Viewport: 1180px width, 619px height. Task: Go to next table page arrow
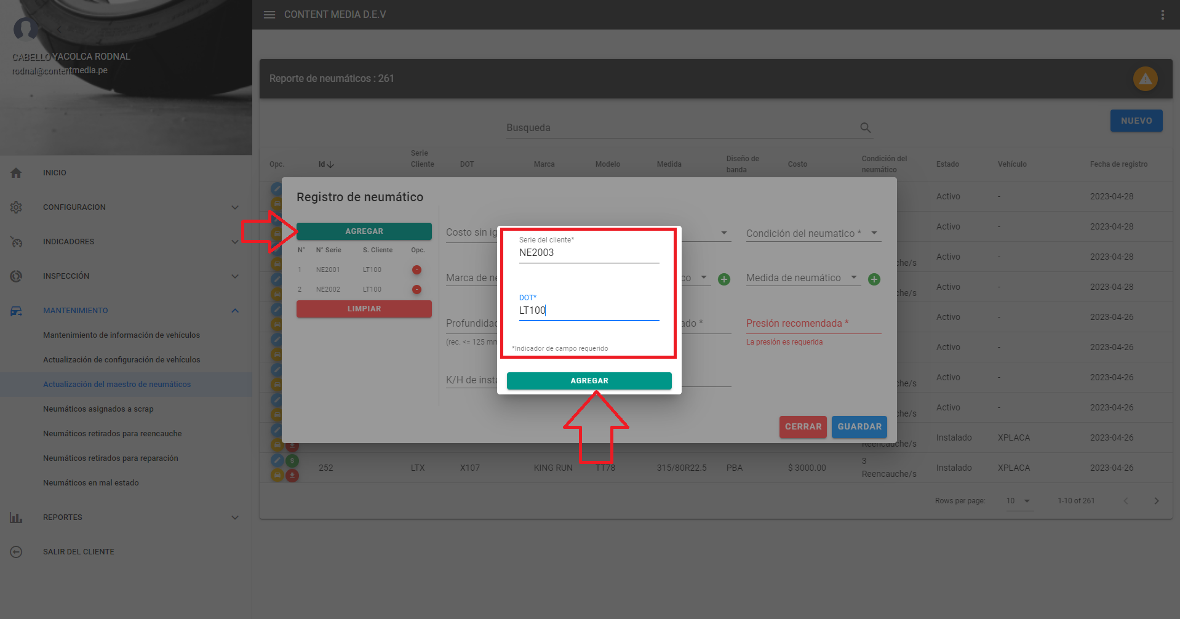[1156, 501]
